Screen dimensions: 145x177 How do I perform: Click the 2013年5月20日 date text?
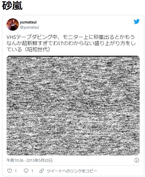pos(39,160)
